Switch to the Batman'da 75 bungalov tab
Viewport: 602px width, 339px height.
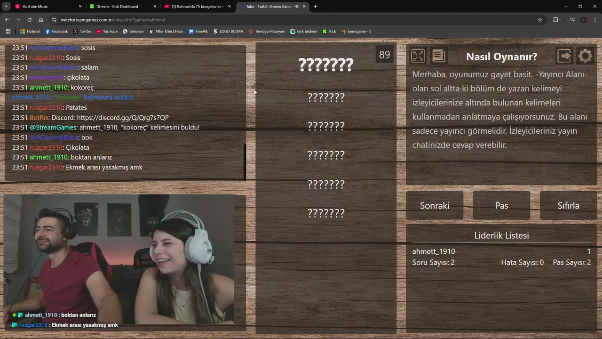coord(198,7)
